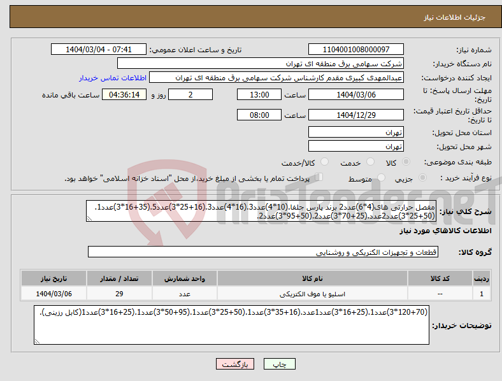This screenshot has height=381, width=502.
Task: Click the بازگشت back button
Action: [235, 364]
